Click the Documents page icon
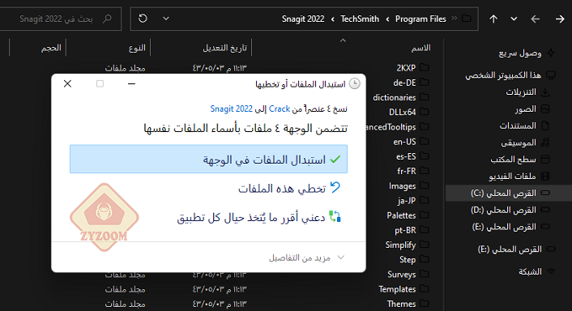The height and width of the screenshot is (311, 572). (x=545, y=126)
